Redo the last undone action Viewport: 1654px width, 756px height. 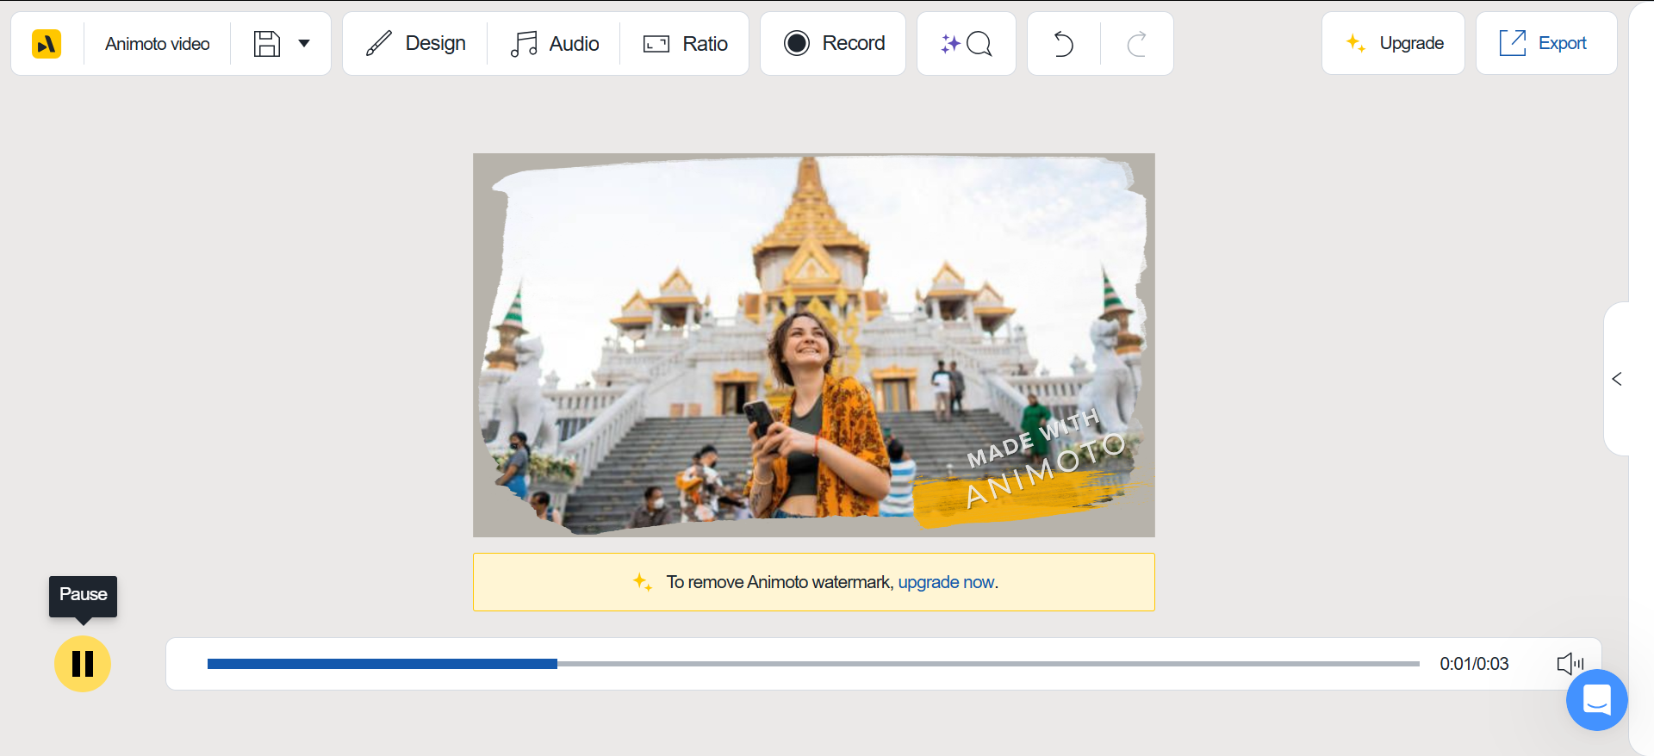click(x=1137, y=43)
